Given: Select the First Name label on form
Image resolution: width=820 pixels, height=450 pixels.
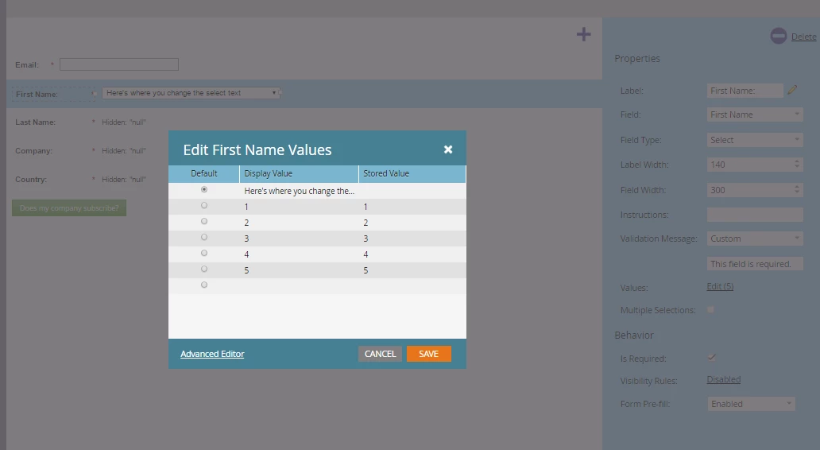Looking at the screenshot, I should (37, 94).
